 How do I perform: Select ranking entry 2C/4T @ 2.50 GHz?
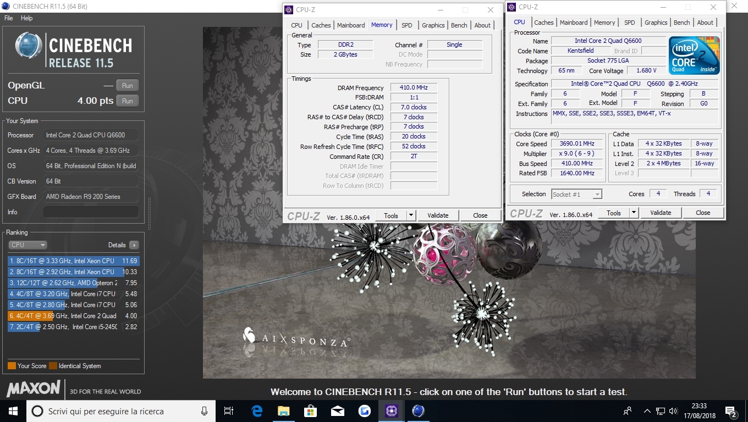tap(74, 327)
